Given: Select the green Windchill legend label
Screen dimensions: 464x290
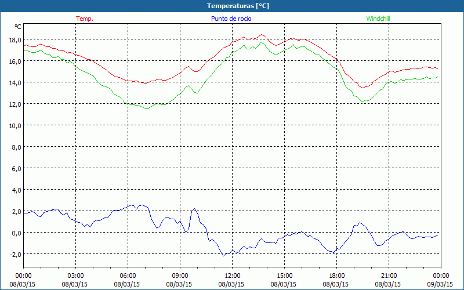Looking at the screenshot, I should 378,19.
